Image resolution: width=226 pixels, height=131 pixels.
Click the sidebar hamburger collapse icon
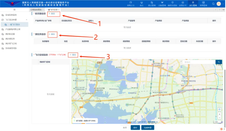(x=14, y=10)
